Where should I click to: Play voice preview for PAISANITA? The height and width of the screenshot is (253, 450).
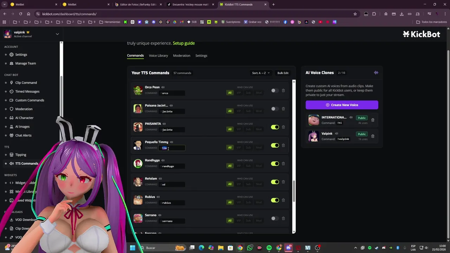point(164,124)
